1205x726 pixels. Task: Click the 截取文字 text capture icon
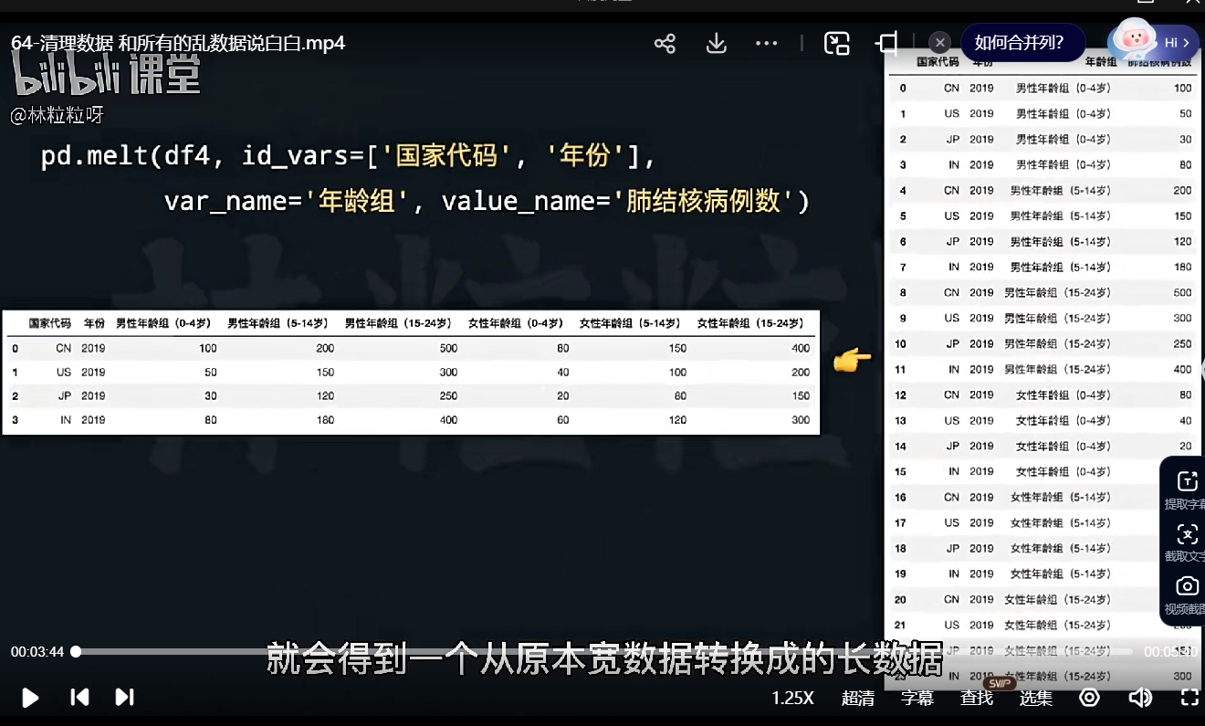coord(1187,534)
